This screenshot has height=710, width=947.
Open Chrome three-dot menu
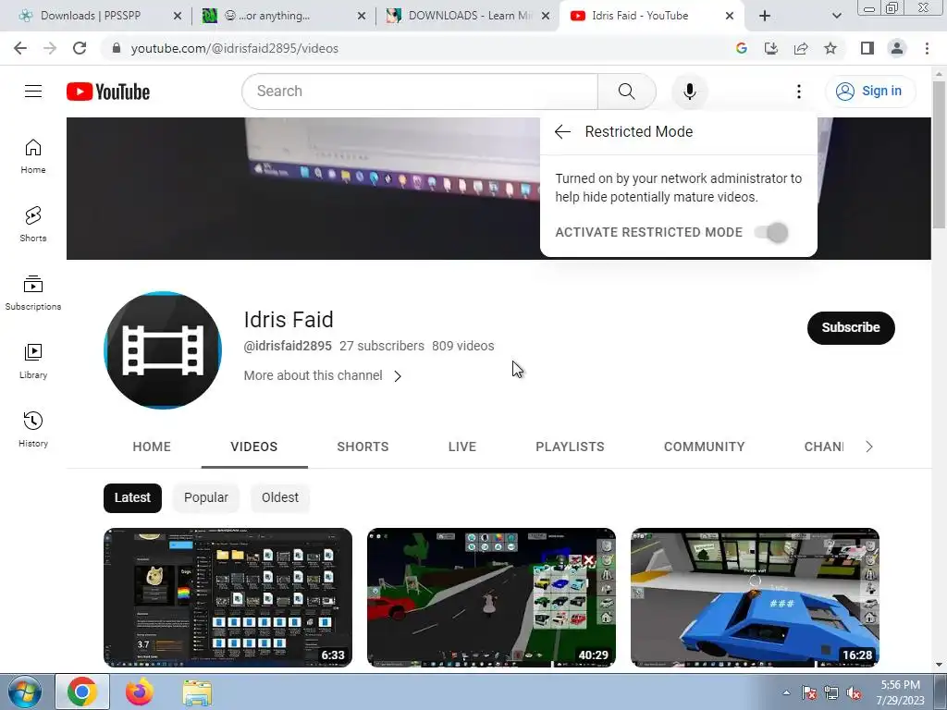tap(927, 48)
